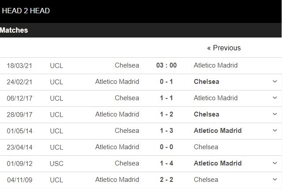Click the USC competition label

point(57,163)
